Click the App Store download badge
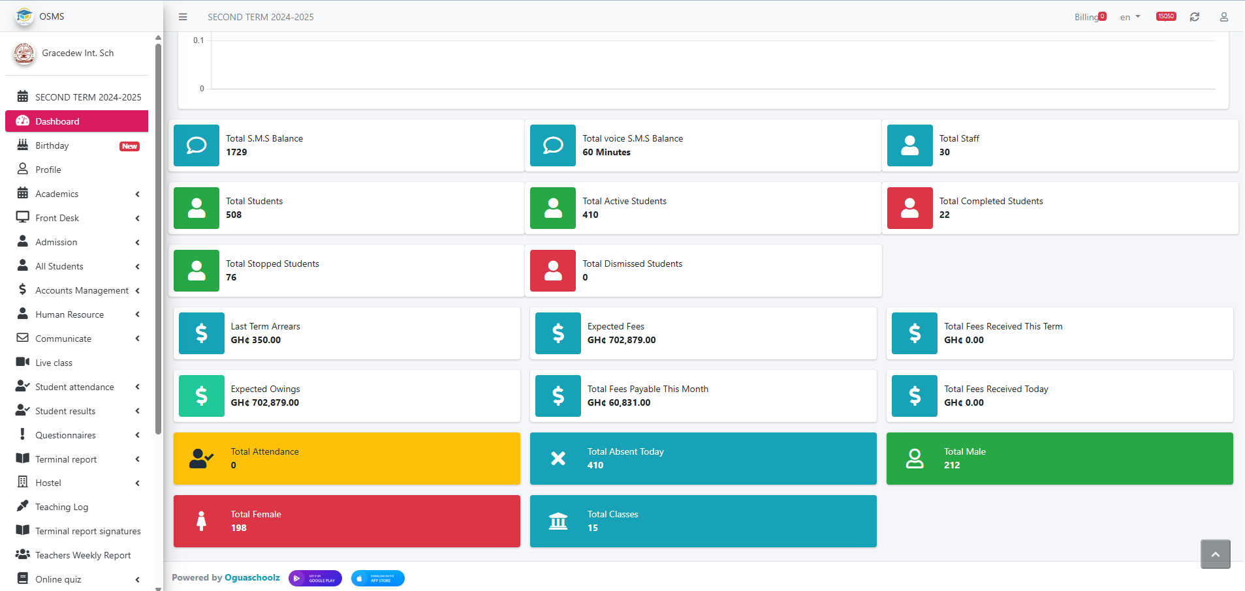This screenshot has height=591, width=1245. (377, 579)
